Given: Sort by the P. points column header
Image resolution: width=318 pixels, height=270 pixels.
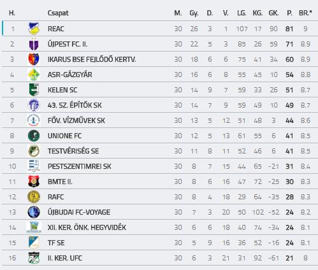Looking at the screenshot, I should click(x=289, y=13).
